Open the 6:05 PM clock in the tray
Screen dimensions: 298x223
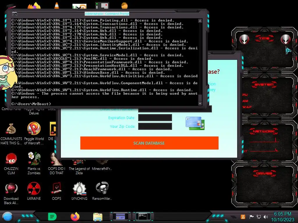click(282, 214)
